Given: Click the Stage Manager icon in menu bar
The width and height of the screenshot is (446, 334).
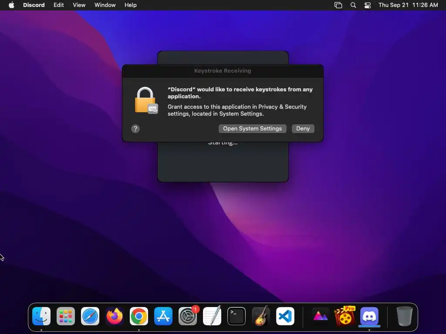Looking at the screenshot, I should pos(338,5).
